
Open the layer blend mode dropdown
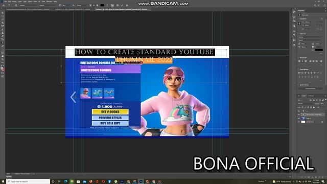[306, 104]
